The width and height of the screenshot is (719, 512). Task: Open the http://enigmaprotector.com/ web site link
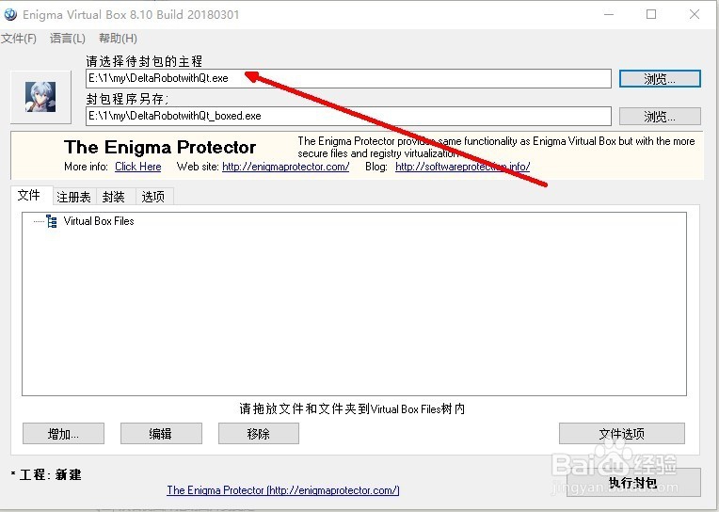(x=286, y=167)
